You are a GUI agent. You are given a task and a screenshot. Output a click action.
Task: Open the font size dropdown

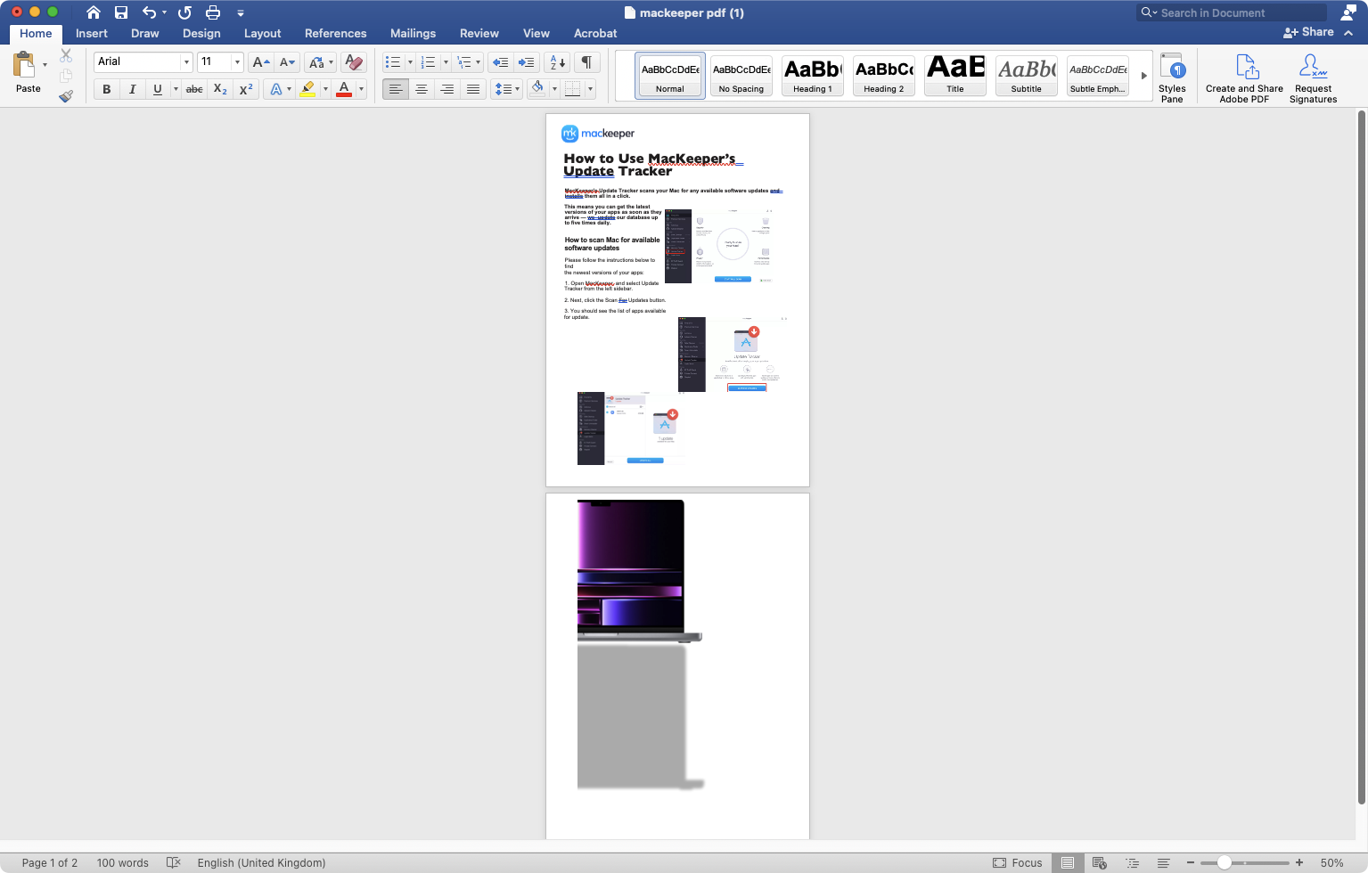point(237,62)
